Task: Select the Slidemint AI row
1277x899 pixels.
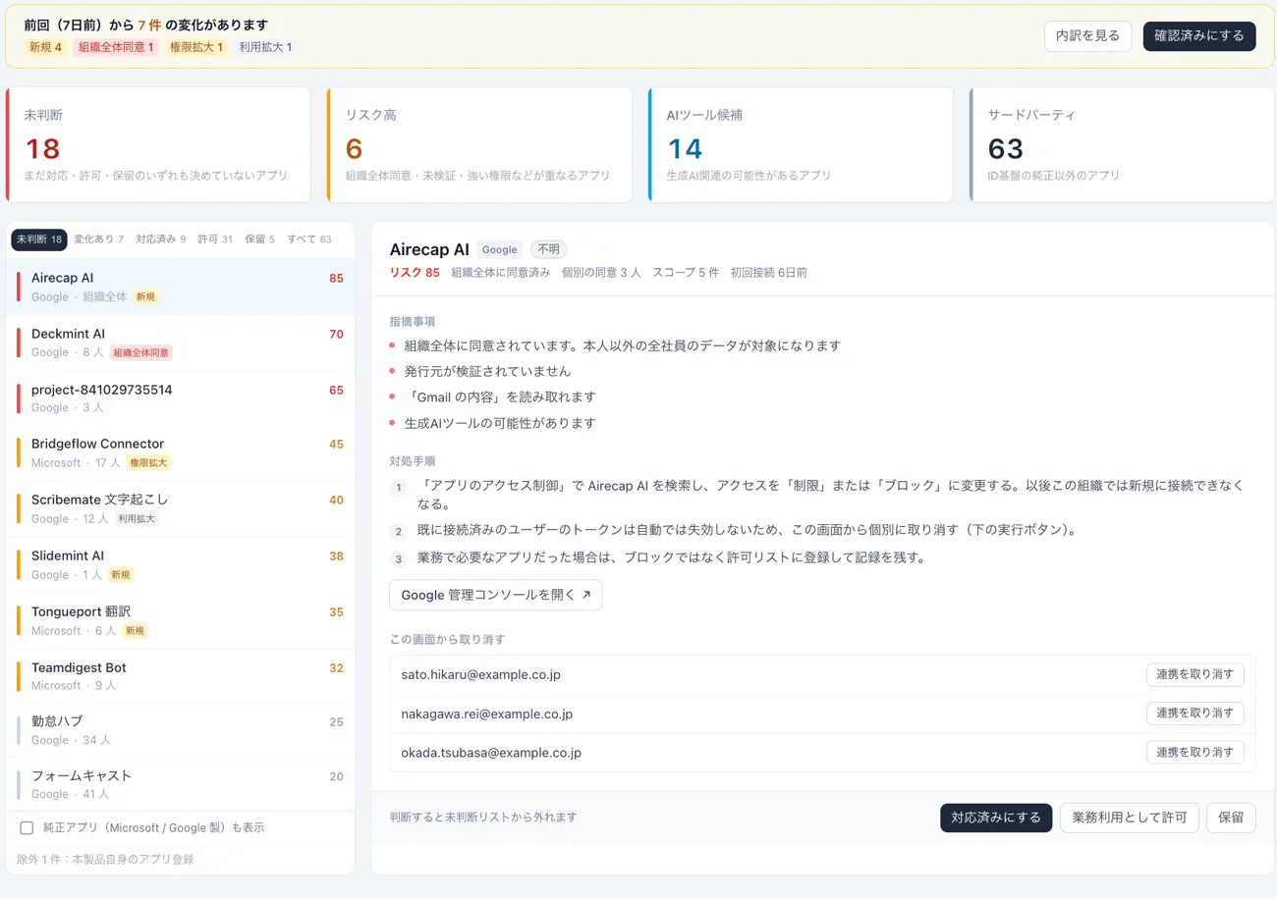Action: pyautogui.click(x=181, y=564)
